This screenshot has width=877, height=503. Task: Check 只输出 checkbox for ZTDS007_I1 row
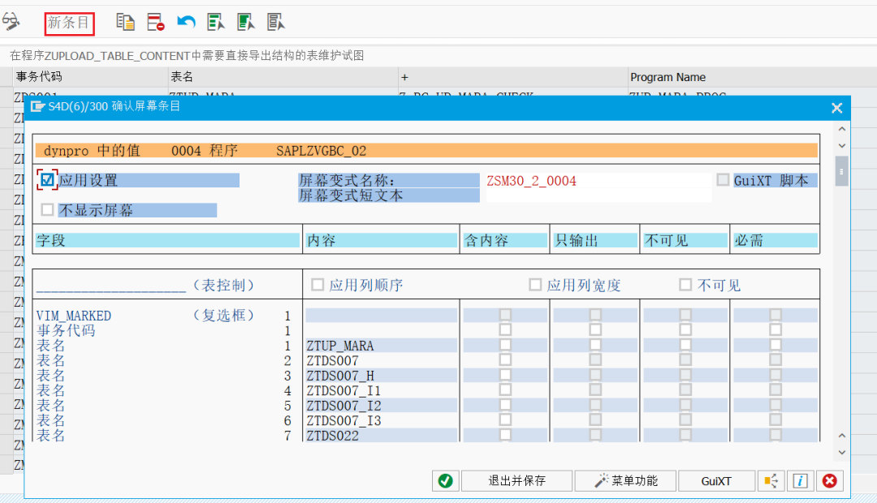[x=596, y=390]
